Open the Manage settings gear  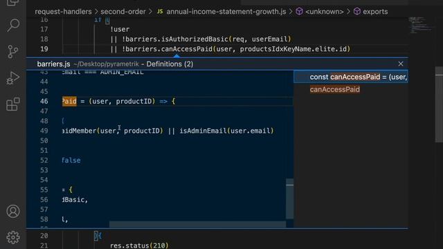pos(13,237)
